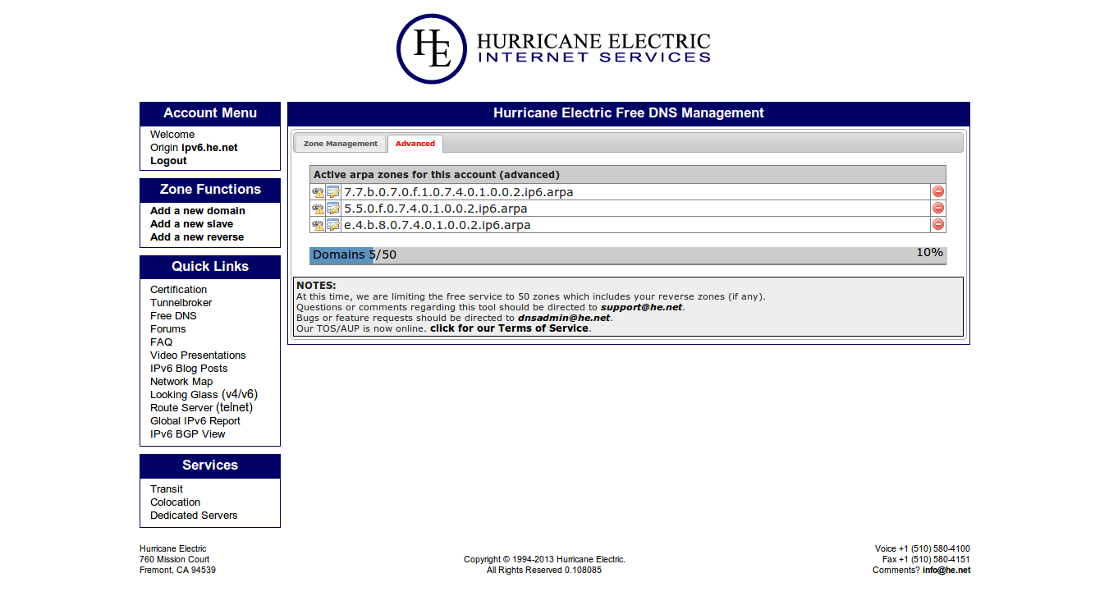
Task: Open the FAQ link
Action: coord(162,342)
